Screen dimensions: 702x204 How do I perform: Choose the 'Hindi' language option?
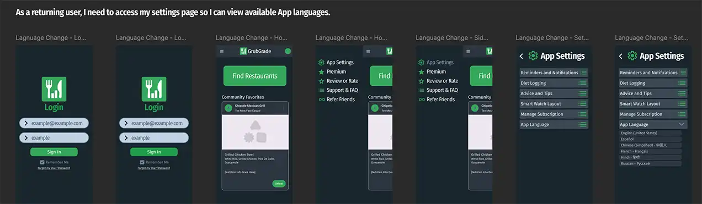point(650,157)
